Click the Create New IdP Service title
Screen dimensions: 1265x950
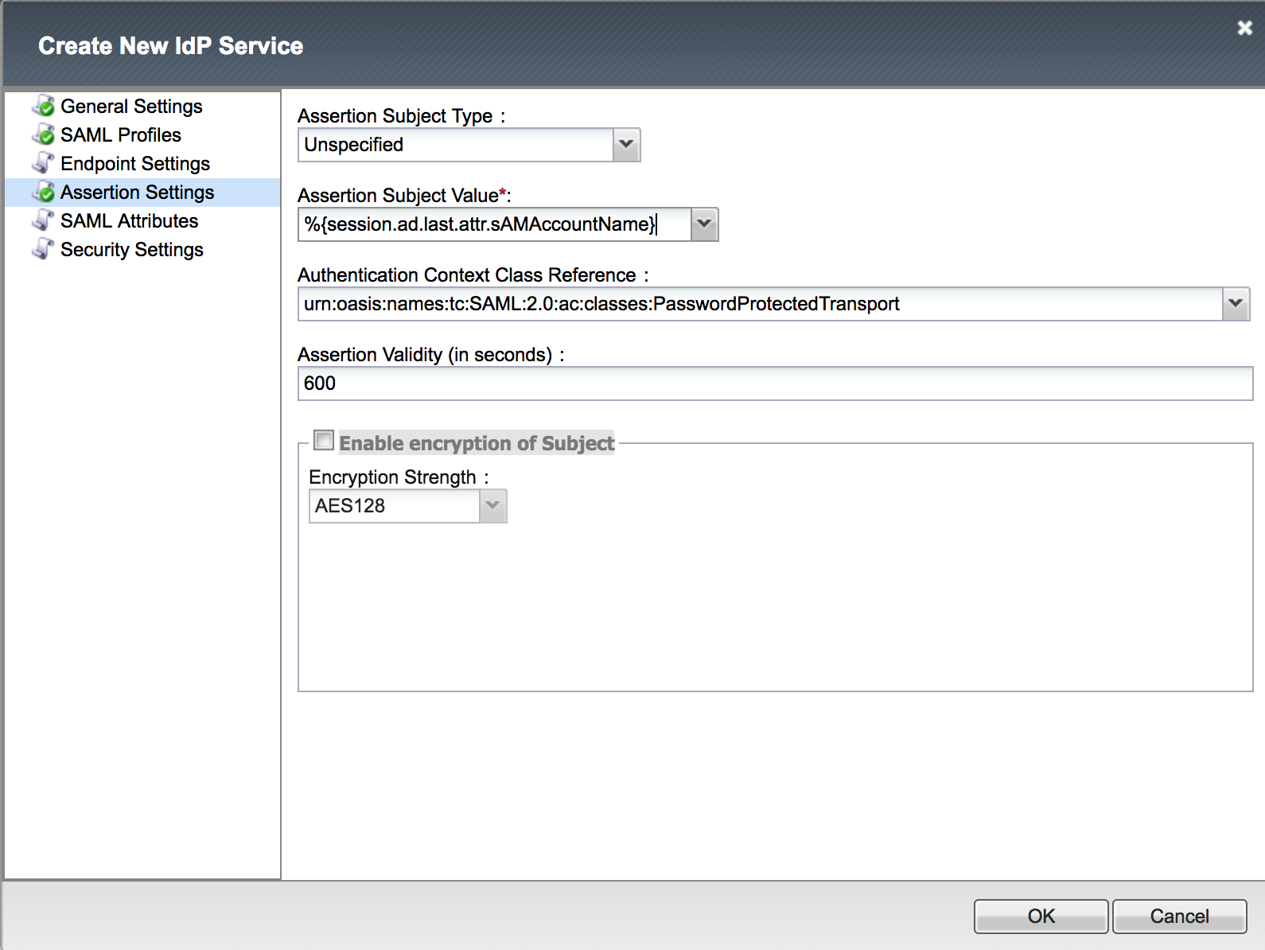click(x=171, y=46)
